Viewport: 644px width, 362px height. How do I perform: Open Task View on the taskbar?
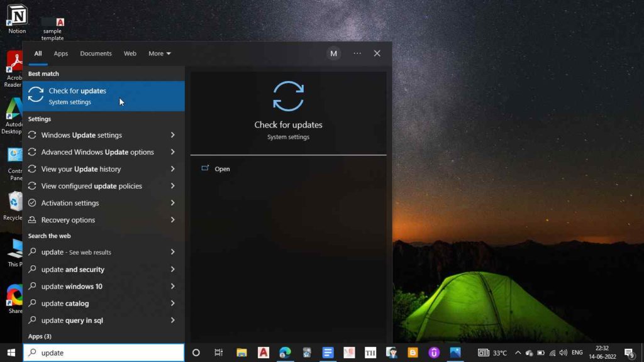(218, 353)
